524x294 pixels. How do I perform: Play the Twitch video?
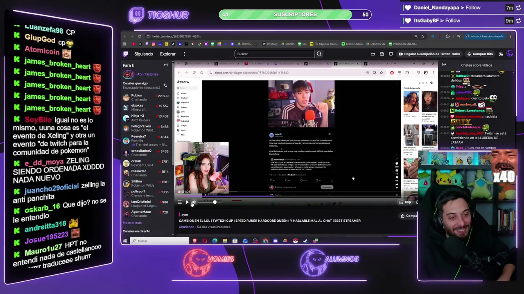(x=187, y=202)
